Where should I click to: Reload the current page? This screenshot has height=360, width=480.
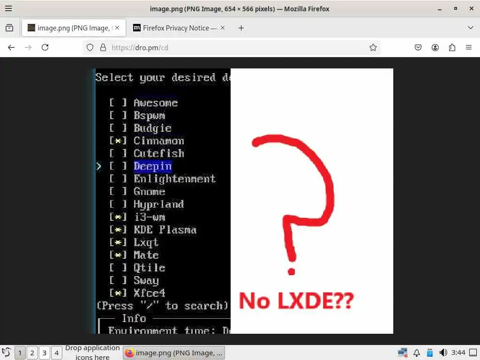tap(45, 47)
